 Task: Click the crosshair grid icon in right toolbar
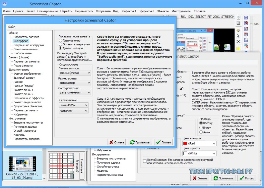coord(238,18)
